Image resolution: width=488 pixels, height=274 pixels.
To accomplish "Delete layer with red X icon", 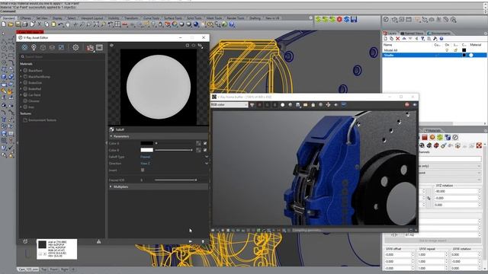I will point(397,39).
